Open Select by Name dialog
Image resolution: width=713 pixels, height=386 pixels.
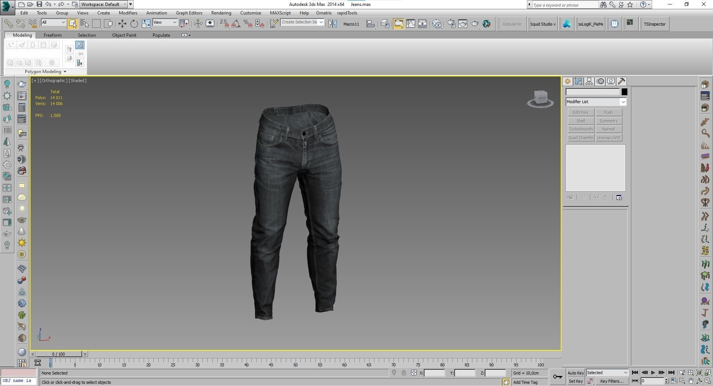pyautogui.click(x=85, y=24)
